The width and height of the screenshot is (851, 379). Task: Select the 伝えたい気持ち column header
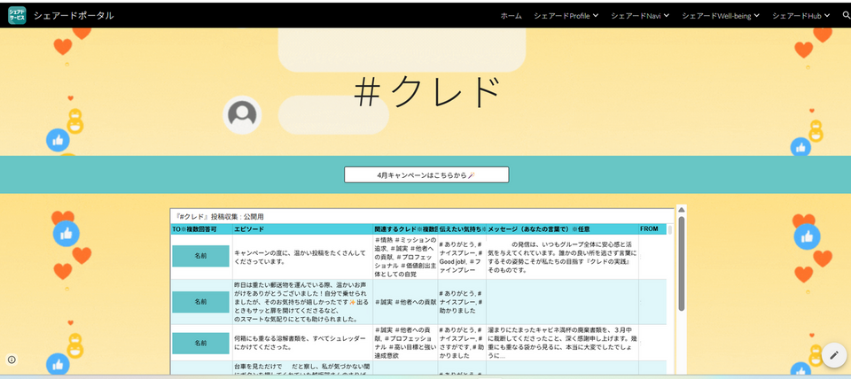tap(462, 229)
